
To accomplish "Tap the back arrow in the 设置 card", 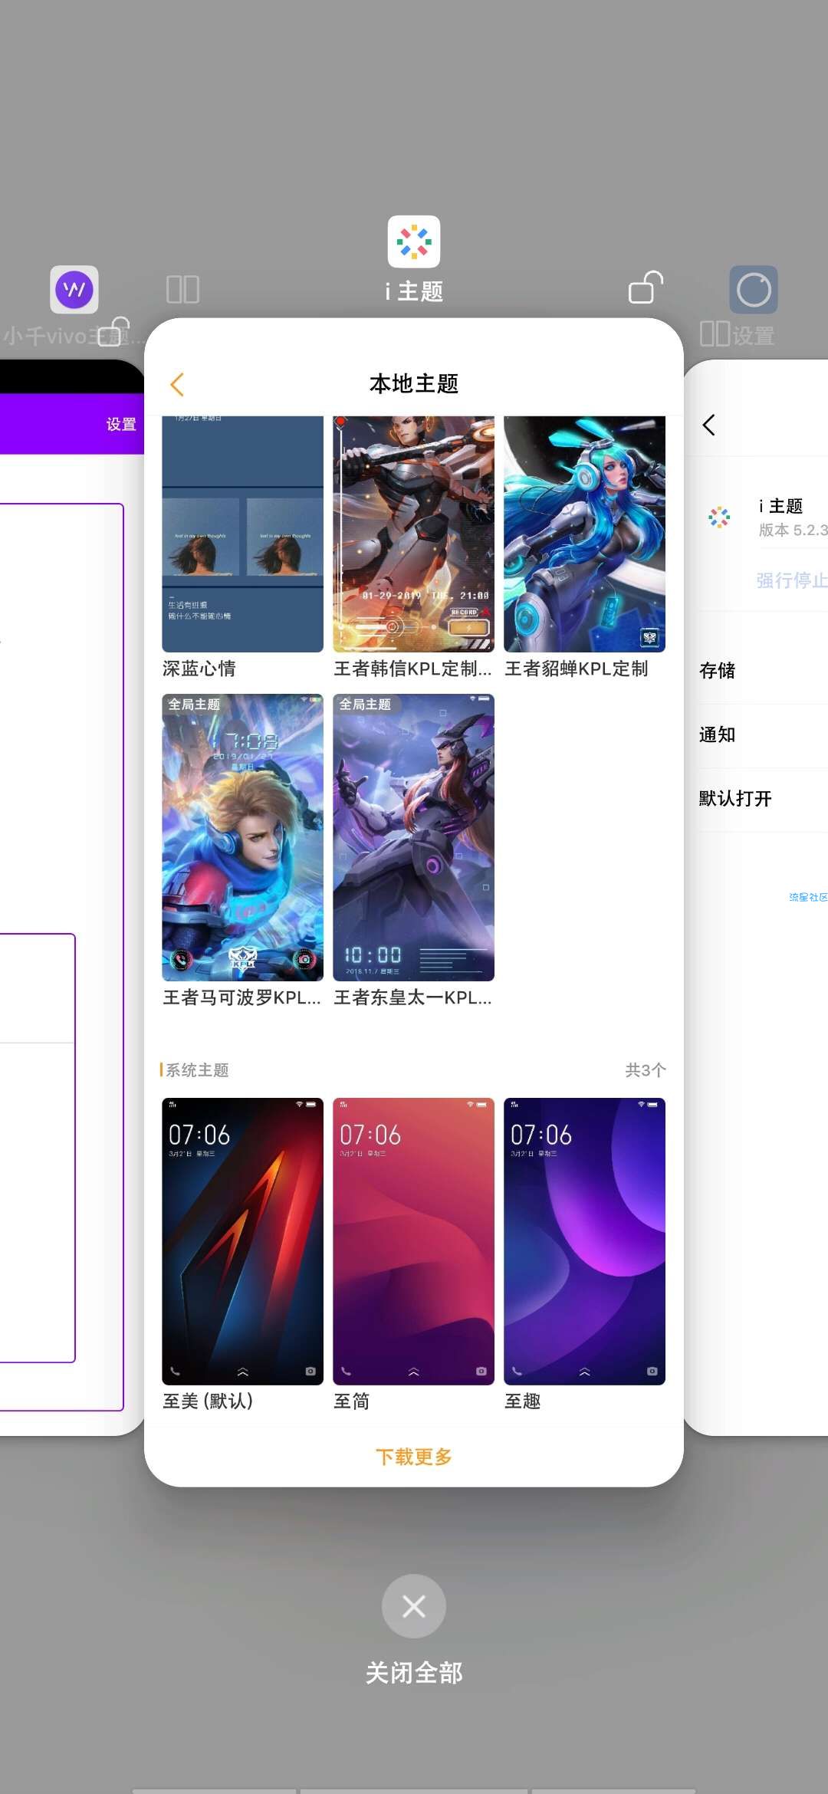I will tap(709, 425).
